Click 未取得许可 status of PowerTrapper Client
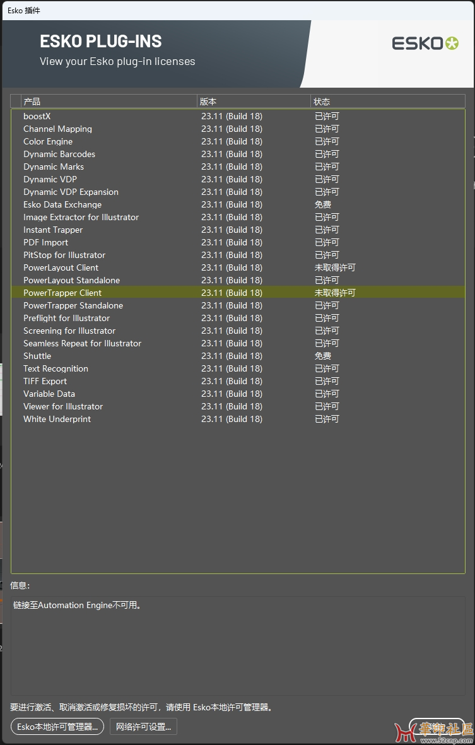475x745 pixels. point(335,293)
